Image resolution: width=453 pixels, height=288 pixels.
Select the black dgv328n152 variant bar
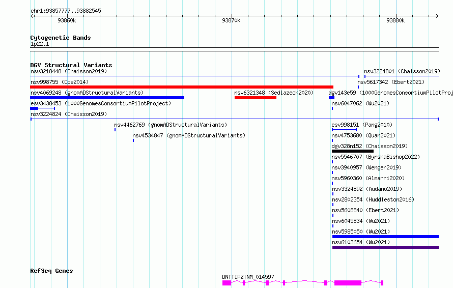tap(353, 151)
